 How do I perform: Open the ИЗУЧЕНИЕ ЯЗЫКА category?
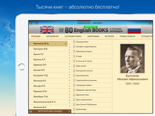point(73,36)
